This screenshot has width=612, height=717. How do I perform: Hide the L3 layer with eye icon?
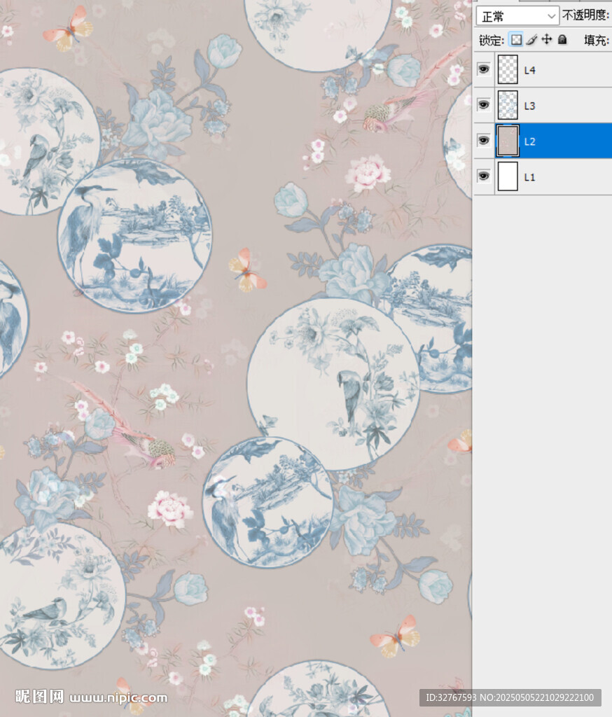[483, 105]
